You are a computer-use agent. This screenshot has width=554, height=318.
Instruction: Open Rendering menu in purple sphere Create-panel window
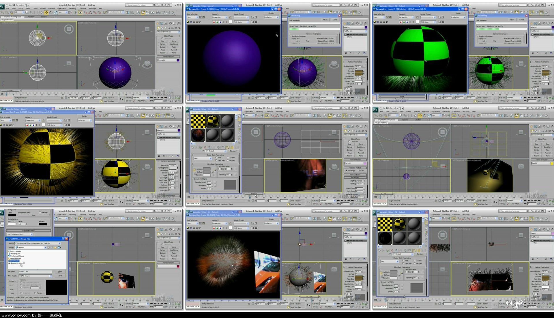pos(72,9)
